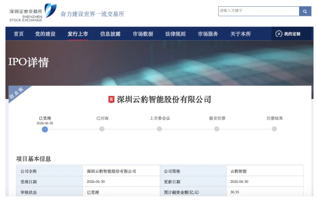The image size is (317, 201).
Task: Click the 注册结果 progress dot
Action: [274, 129]
